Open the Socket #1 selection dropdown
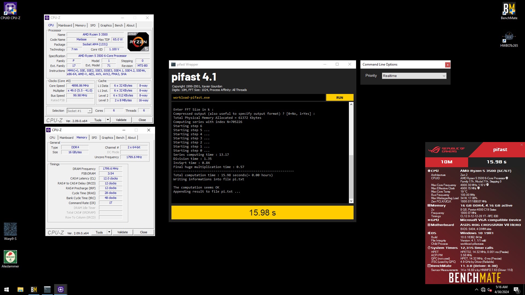The image size is (525, 295). [x=79, y=111]
